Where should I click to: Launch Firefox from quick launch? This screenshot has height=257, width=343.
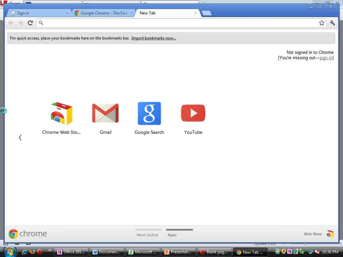pos(32,252)
